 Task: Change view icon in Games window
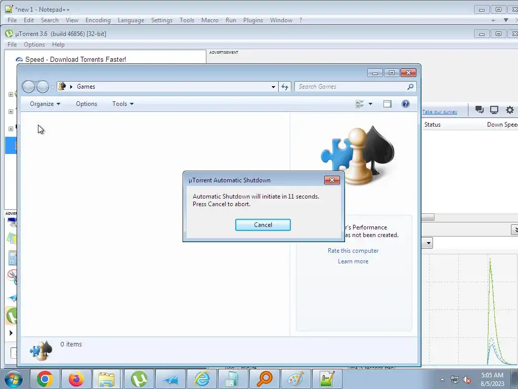(x=360, y=104)
